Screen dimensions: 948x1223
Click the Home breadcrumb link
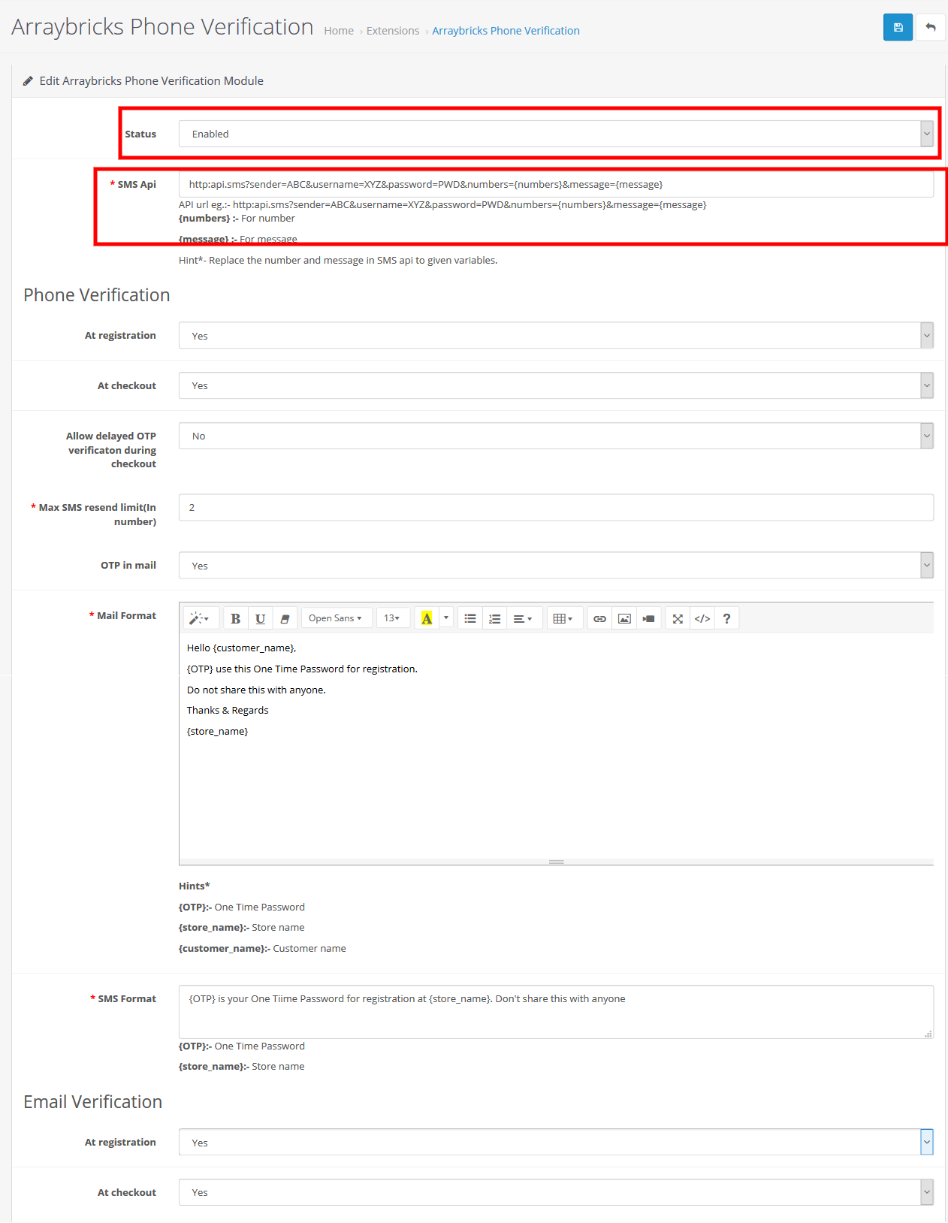(x=339, y=31)
